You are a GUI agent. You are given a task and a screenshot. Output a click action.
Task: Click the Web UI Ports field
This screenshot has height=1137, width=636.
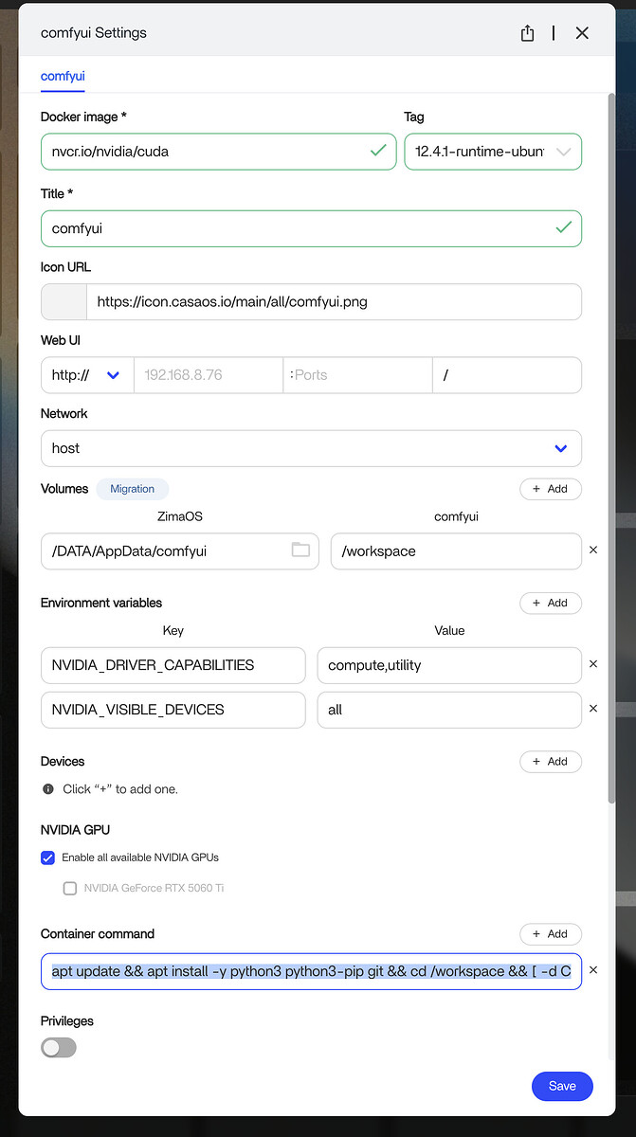[357, 375]
